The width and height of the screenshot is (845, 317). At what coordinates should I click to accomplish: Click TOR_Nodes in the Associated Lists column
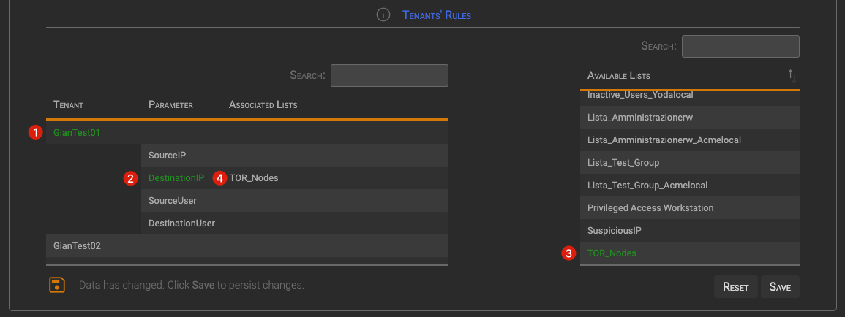click(254, 178)
